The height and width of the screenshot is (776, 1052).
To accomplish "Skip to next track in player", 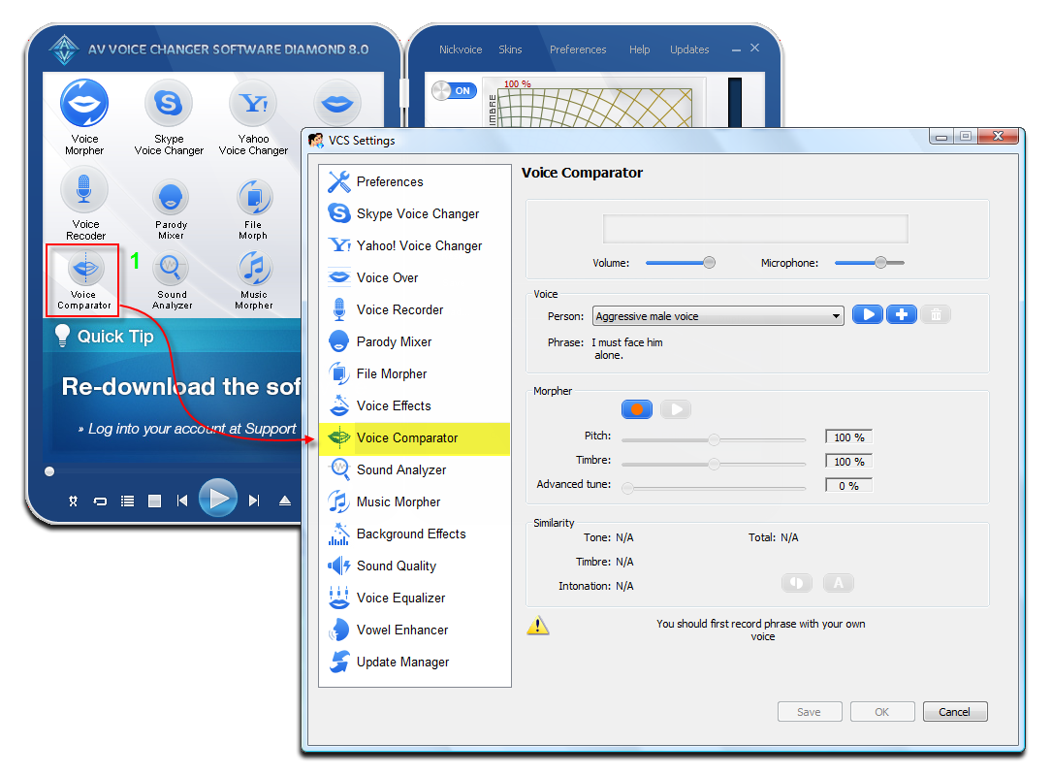I will coord(254,501).
